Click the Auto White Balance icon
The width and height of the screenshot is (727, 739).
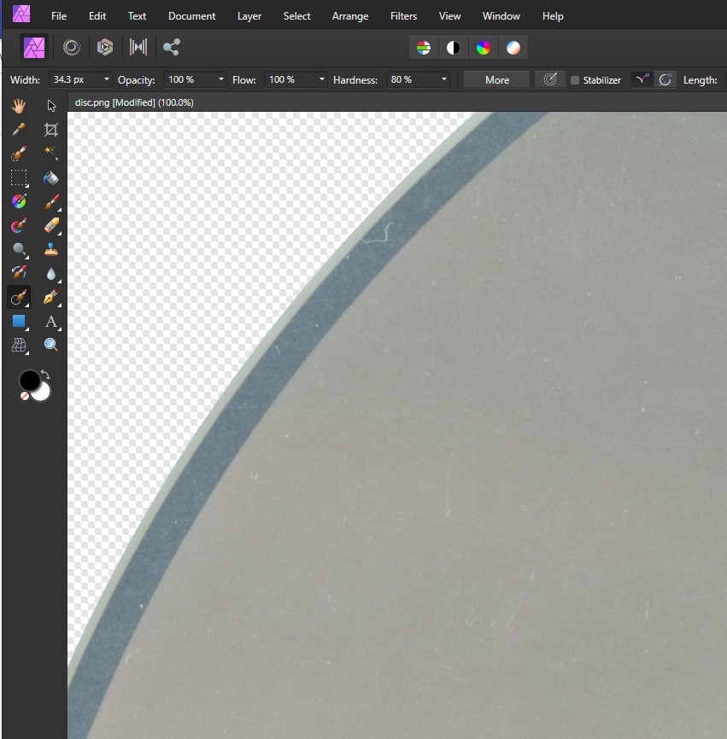click(x=513, y=48)
